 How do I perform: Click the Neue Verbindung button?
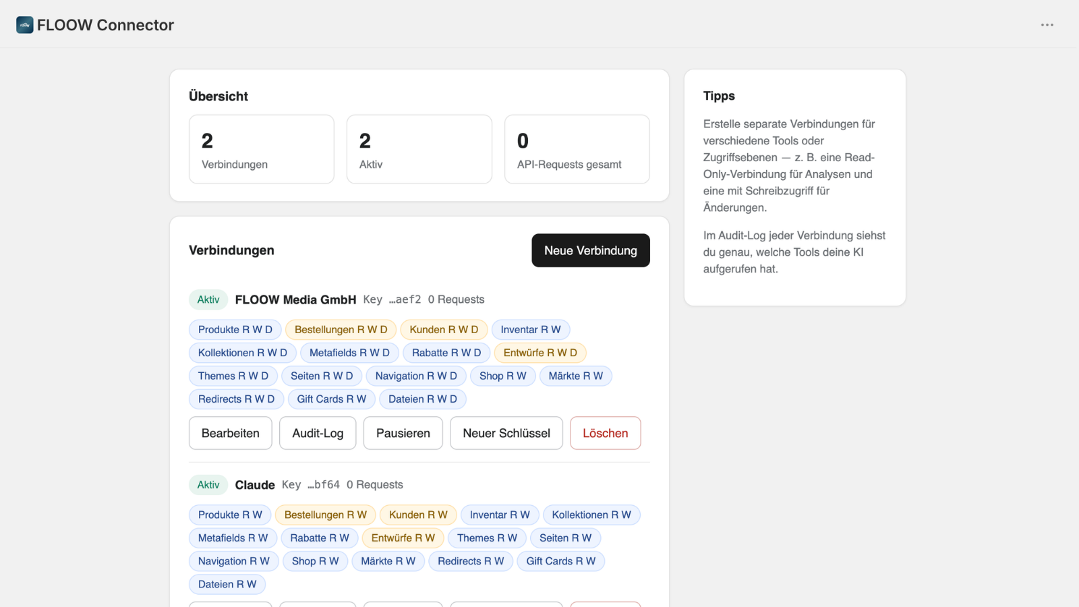click(x=591, y=250)
